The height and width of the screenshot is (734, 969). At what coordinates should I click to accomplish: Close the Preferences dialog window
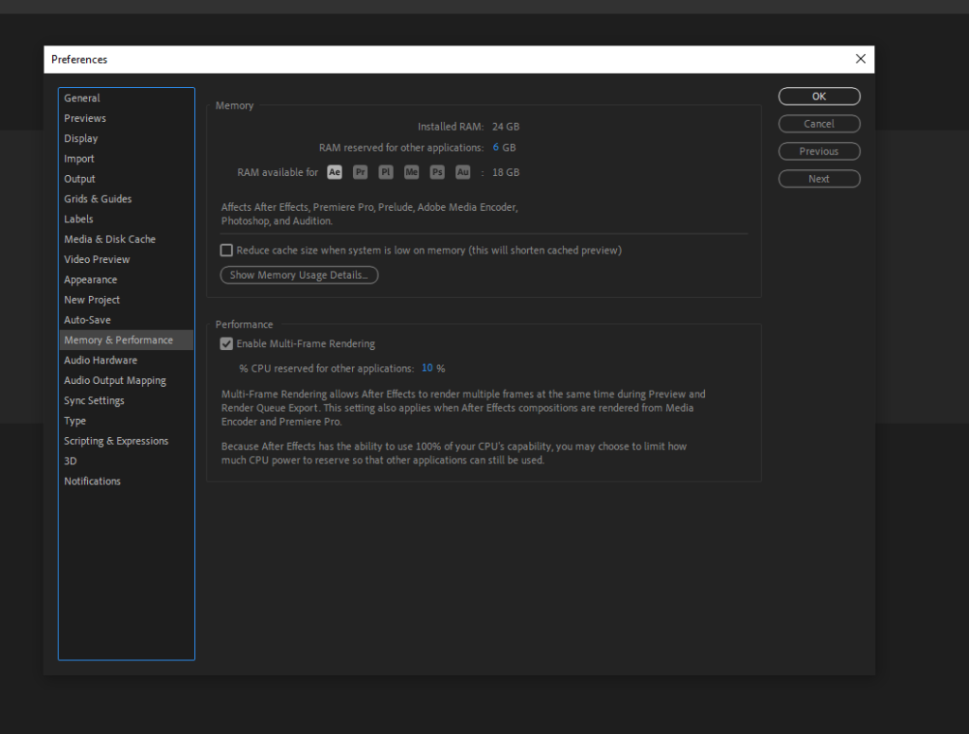(860, 59)
